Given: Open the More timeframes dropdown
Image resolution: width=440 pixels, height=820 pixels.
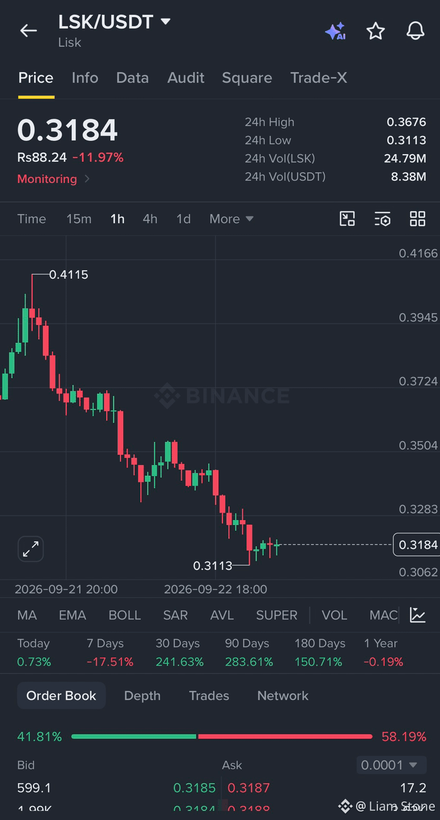Looking at the screenshot, I should (x=231, y=219).
